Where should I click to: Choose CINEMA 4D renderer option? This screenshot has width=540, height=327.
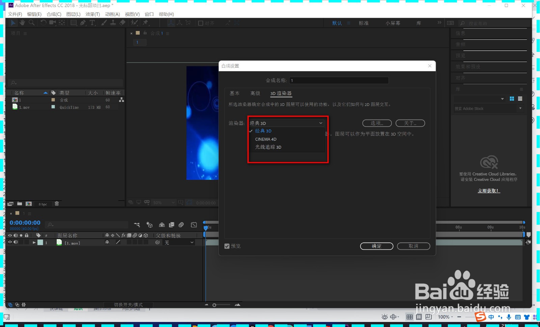pyautogui.click(x=266, y=139)
